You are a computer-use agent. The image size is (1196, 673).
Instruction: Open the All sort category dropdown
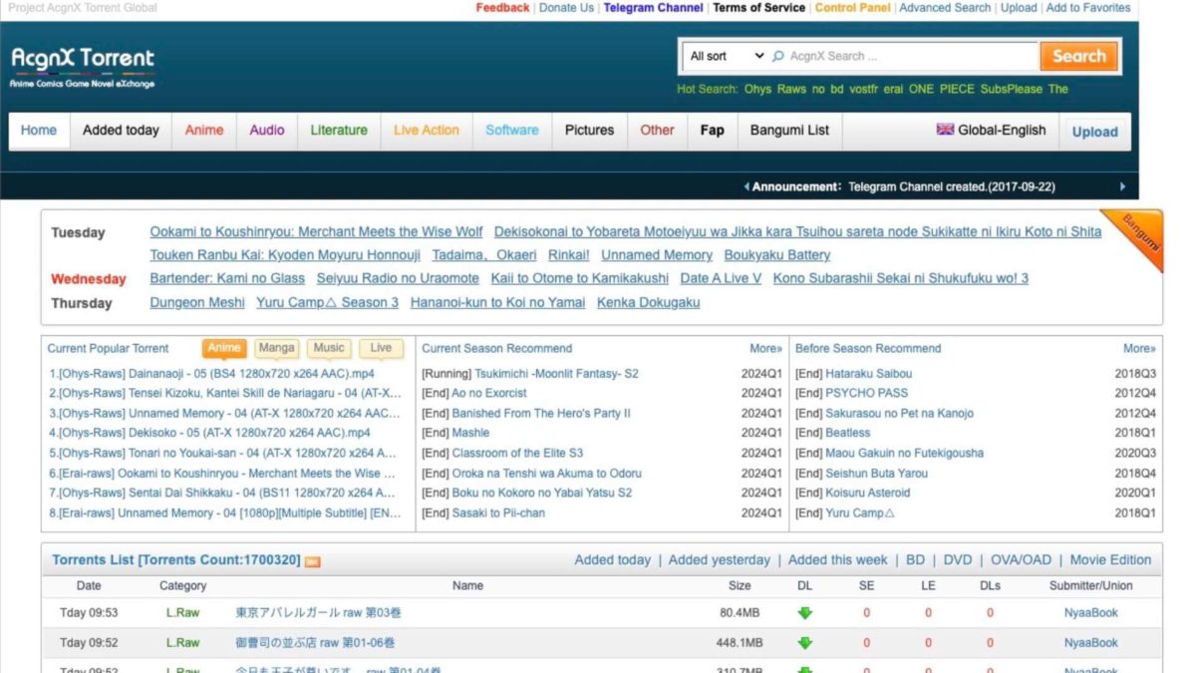[727, 57]
